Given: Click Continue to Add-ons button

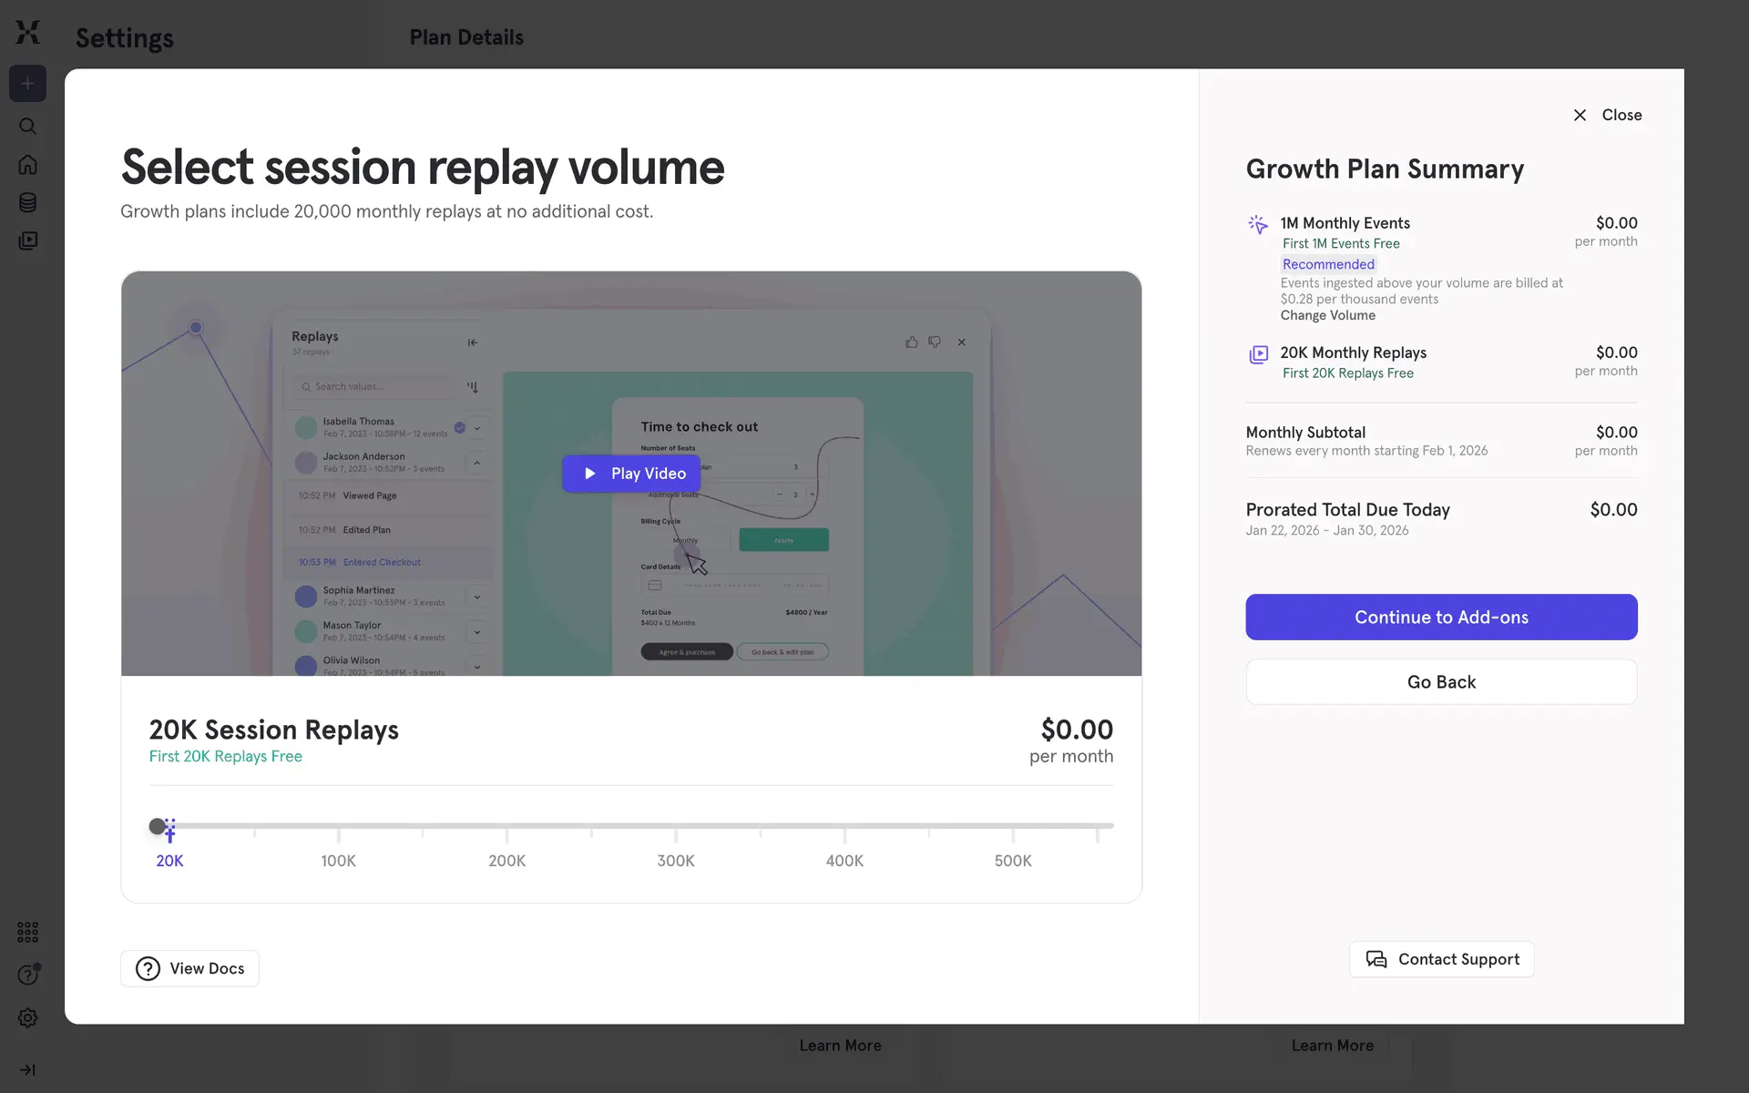Looking at the screenshot, I should [x=1441, y=617].
